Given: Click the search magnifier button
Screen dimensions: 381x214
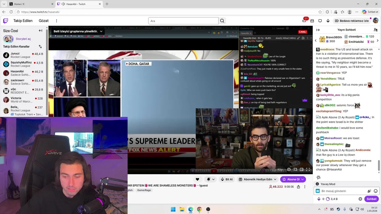Looking at the screenshot, I should coord(222,21).
